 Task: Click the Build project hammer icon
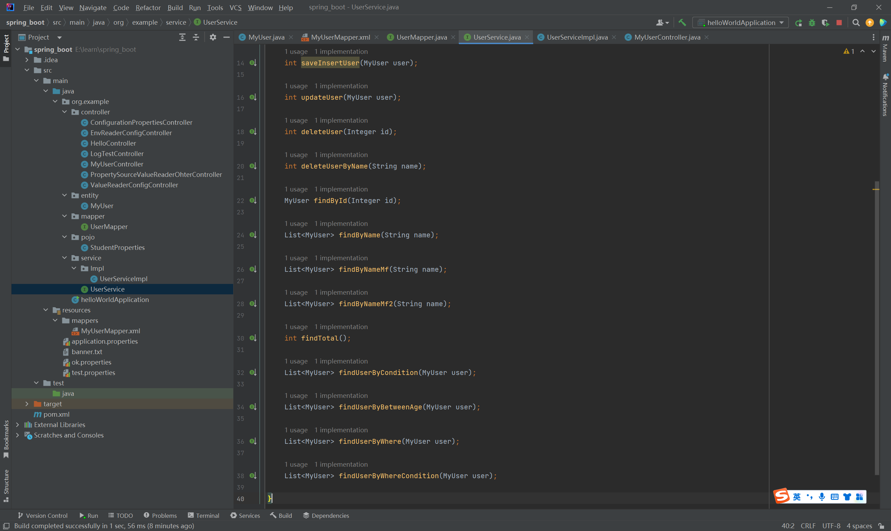[682, 23]
